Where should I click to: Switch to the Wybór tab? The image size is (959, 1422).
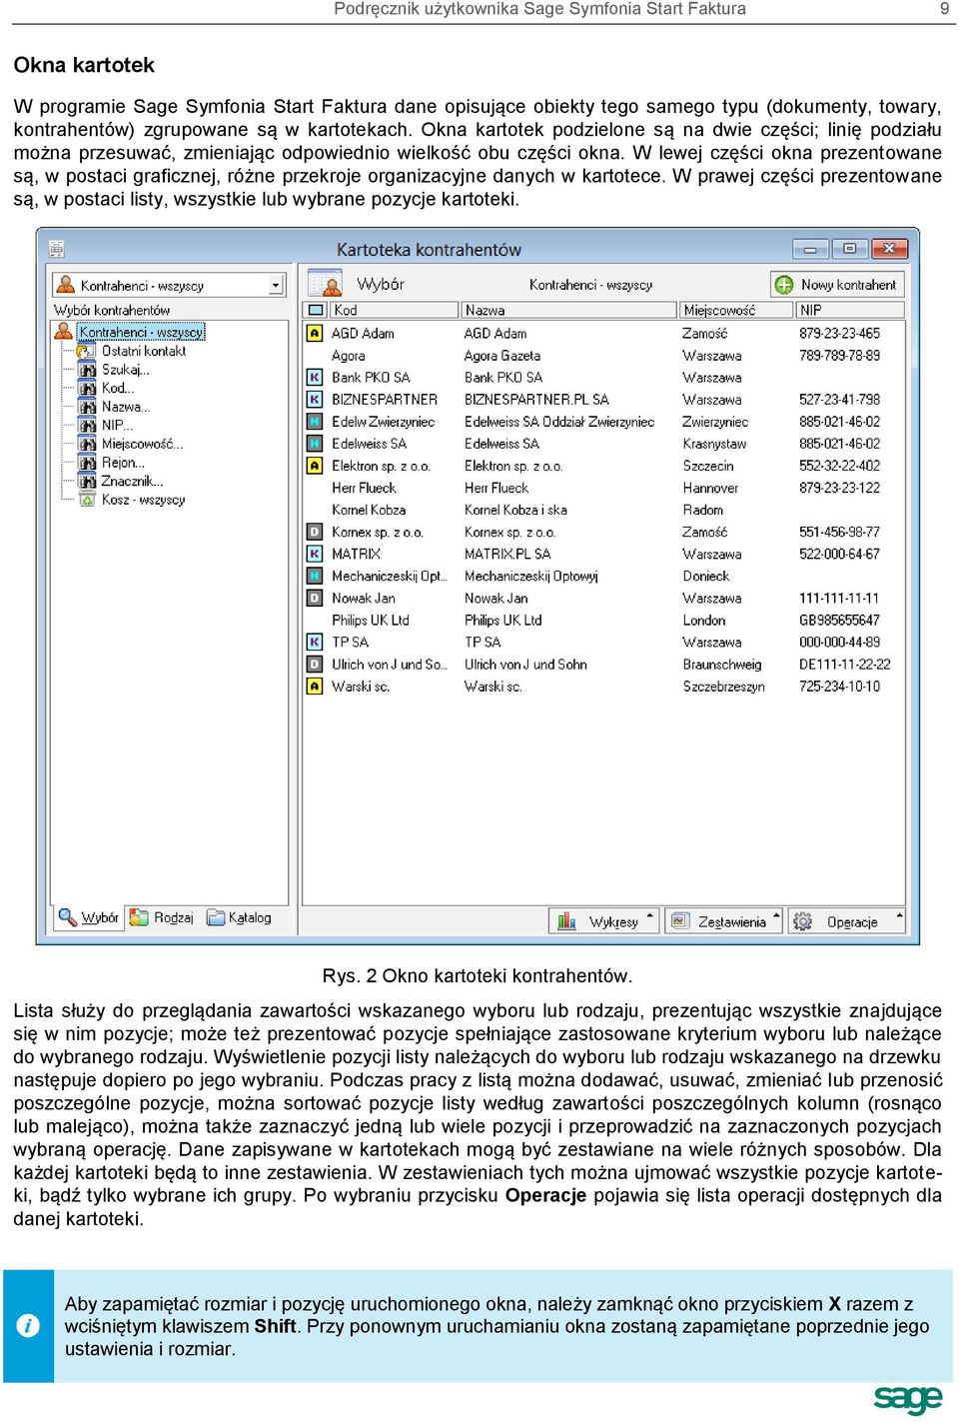click(89, 917)
